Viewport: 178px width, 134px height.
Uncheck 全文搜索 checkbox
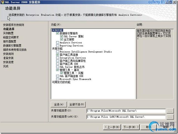click(62, 39)
